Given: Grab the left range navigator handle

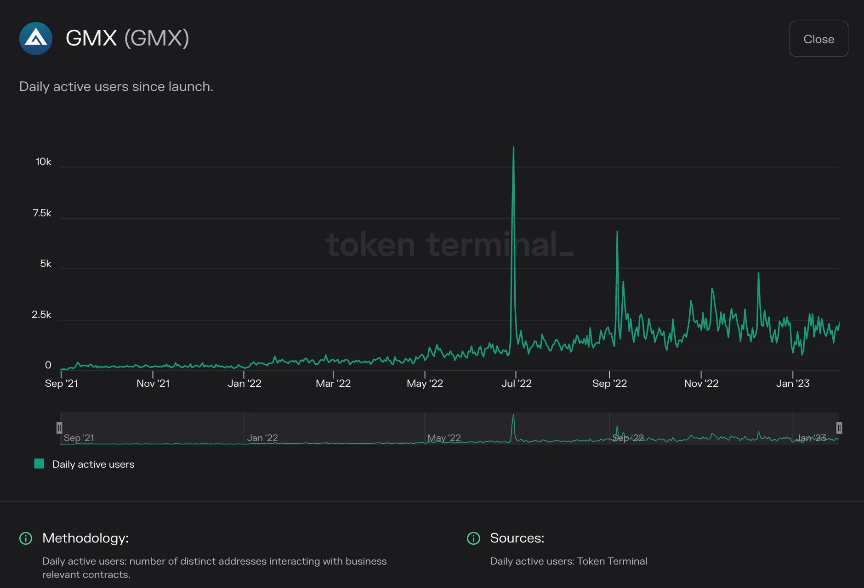Looking at the screenshot, I should point(59,428).
